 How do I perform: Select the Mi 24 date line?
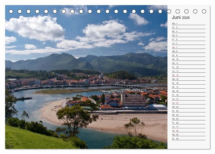pyautogui.click(x=188, y=115)
